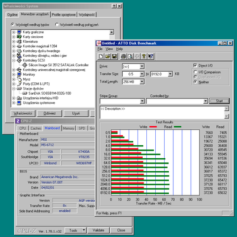Select the I/O Comparison radio button
This screenshot has height=237, width=237.
pyautogui.click(x=196, y=72)
